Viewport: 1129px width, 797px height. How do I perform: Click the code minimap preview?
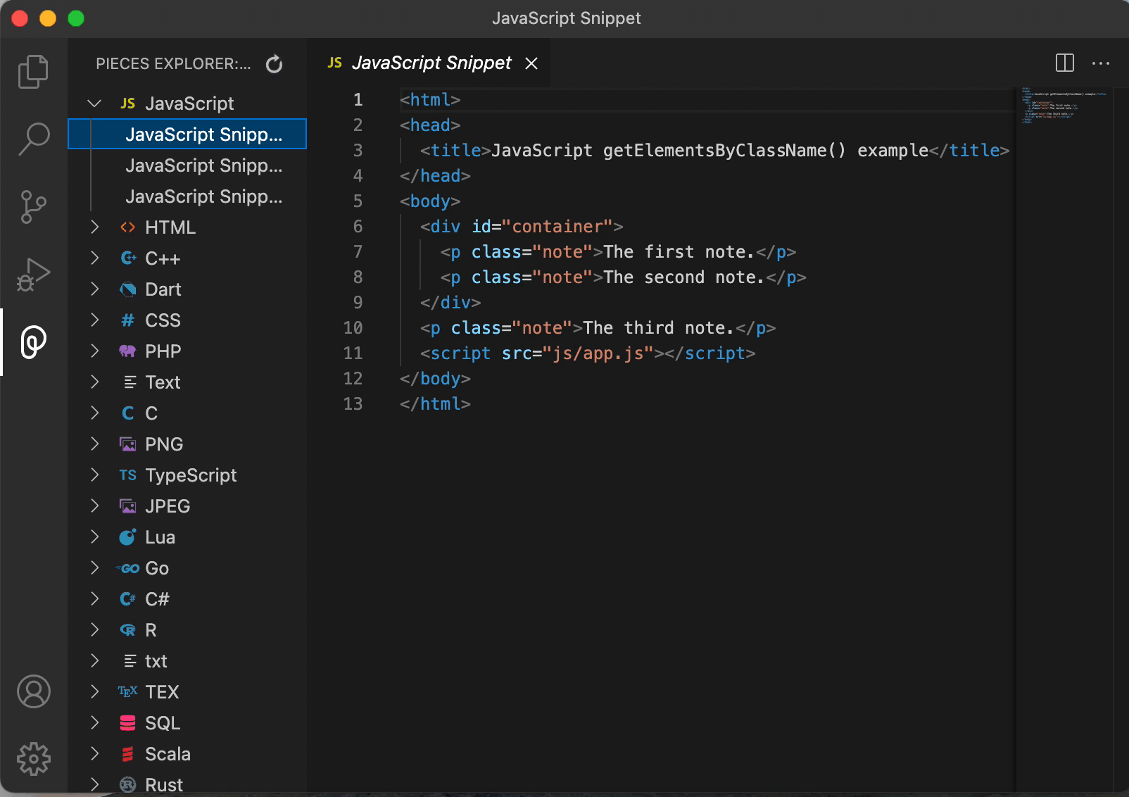(x=1064, y=106)
